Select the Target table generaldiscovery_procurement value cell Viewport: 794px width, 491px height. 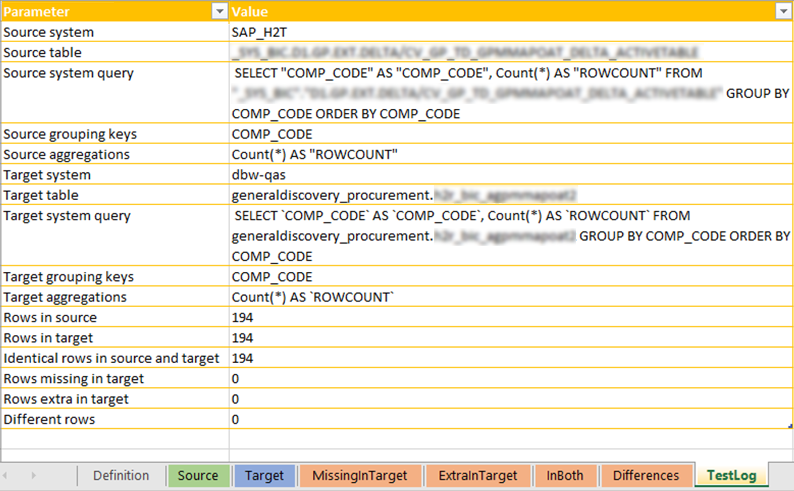(511, 195)
